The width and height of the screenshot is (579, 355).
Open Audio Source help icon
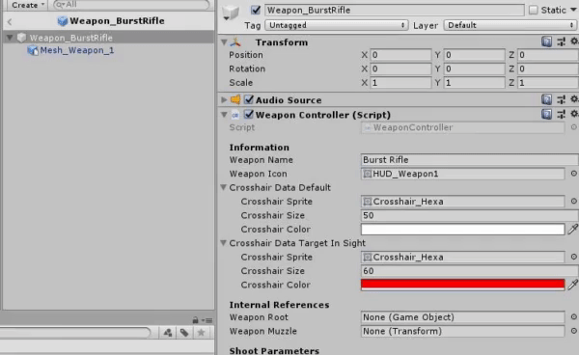[x=546, y=99]
